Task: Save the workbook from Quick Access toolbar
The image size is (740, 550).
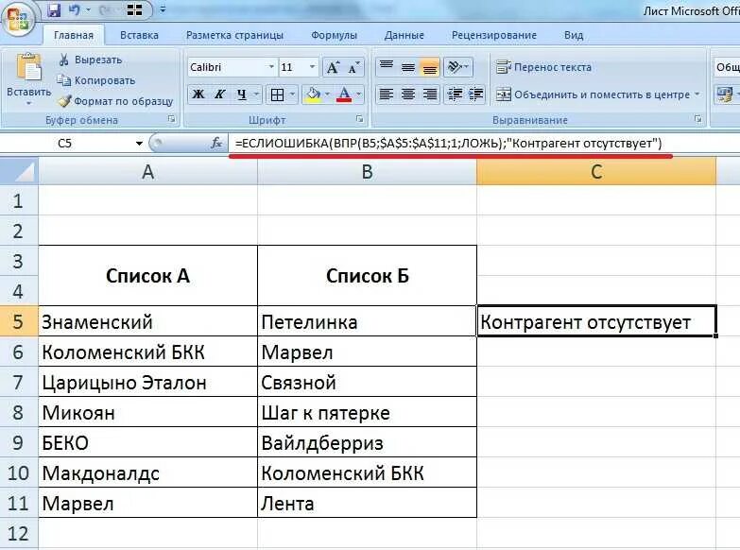Action: tap(54, 9)
